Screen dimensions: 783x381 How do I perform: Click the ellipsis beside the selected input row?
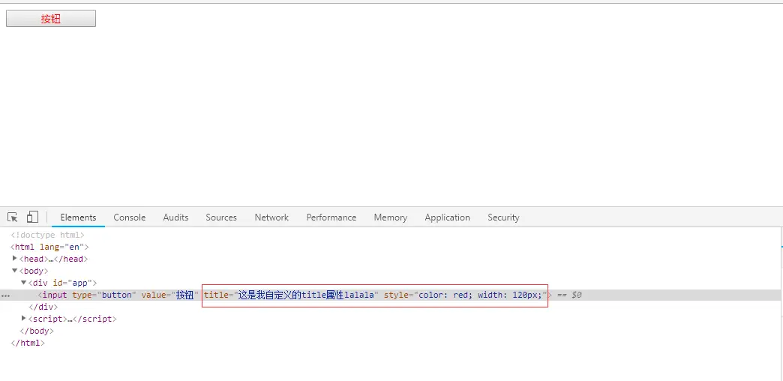click(5, 295)
